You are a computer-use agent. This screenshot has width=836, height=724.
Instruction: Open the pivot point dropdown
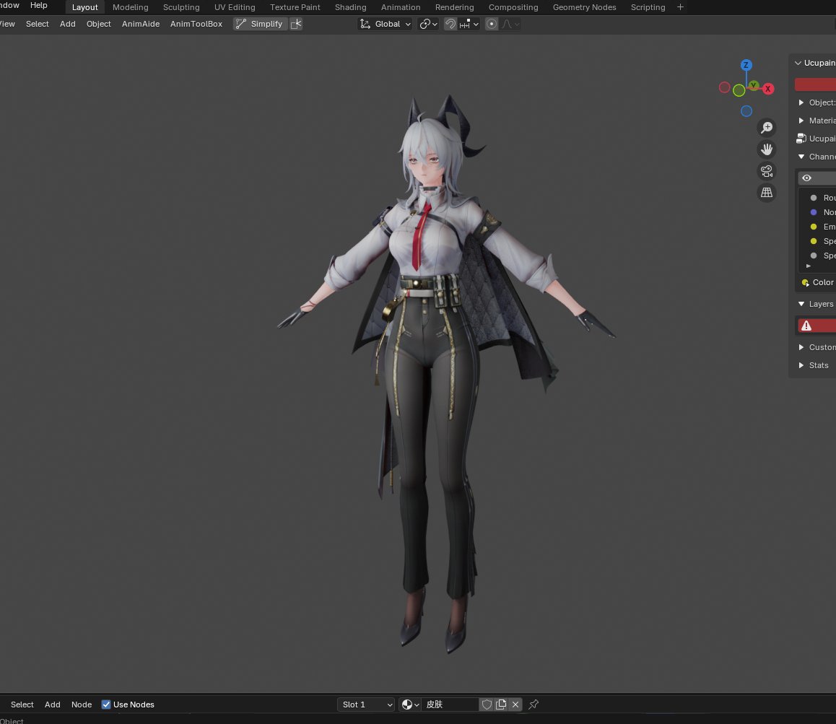(428, 24)
